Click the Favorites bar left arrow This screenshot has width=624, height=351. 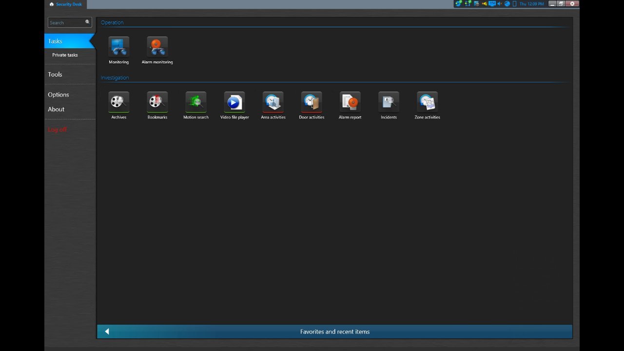click(107, 331)
